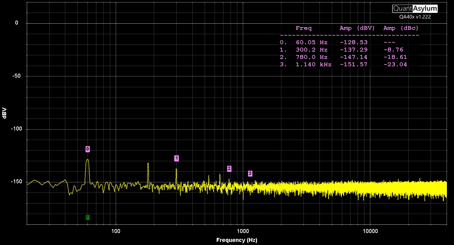Click the pink marker 1 label
The height and width of the screenshot is (245, 454).
point(176,158)
